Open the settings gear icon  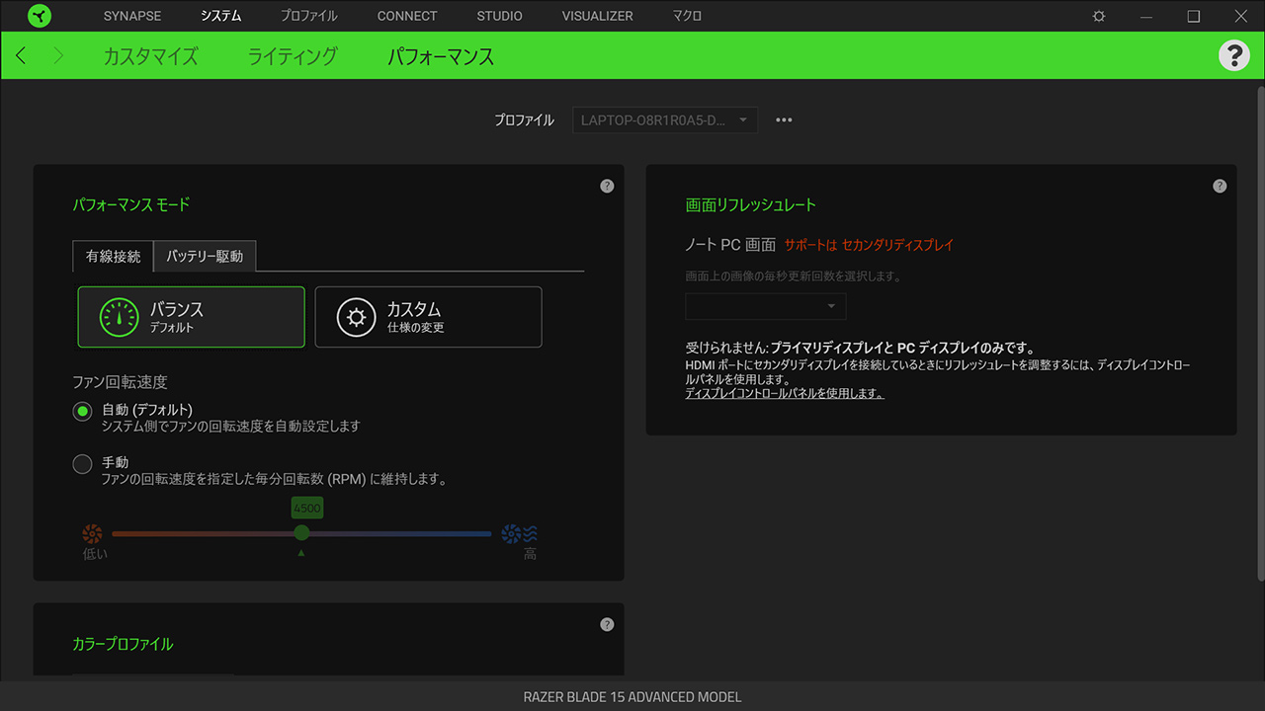1099,16
